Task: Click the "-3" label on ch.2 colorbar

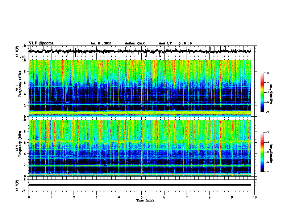Action: tap(267, 133)
